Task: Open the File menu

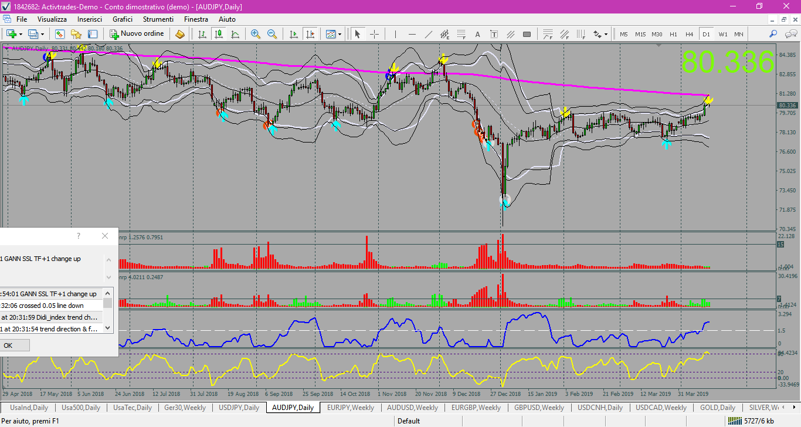Action: (22, 19)
